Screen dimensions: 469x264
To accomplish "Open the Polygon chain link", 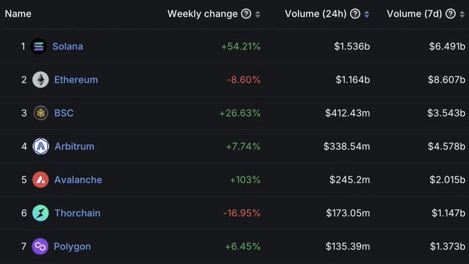I will pyautogui.click(x=72, y=246).
